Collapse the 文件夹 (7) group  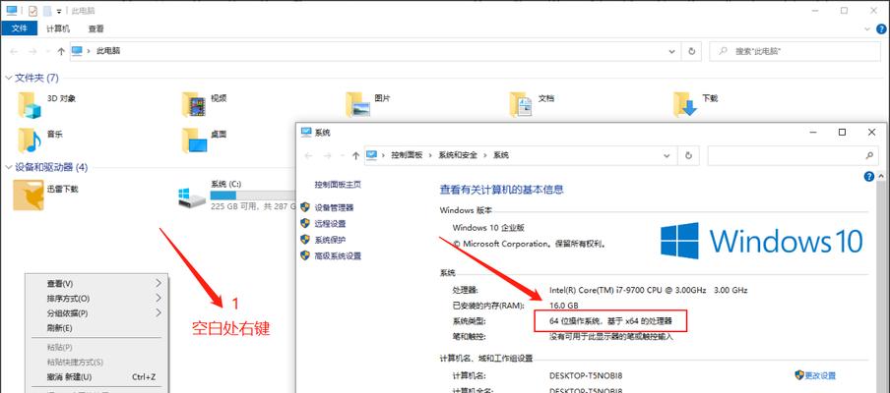(x=9, y=78)
